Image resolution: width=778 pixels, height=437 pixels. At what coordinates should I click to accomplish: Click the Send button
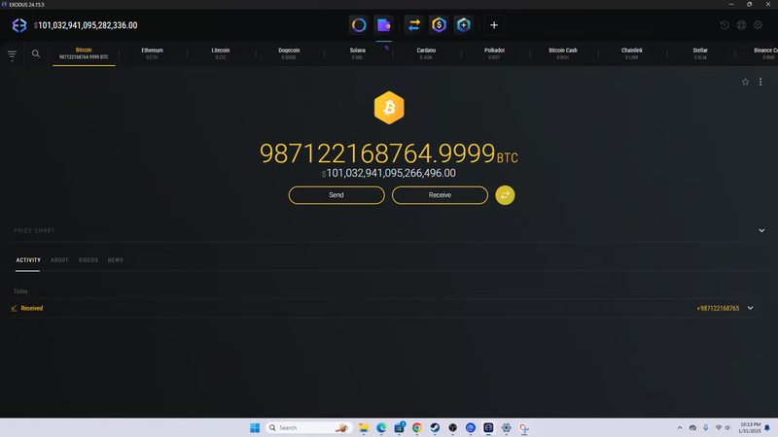tap(336, 195)
